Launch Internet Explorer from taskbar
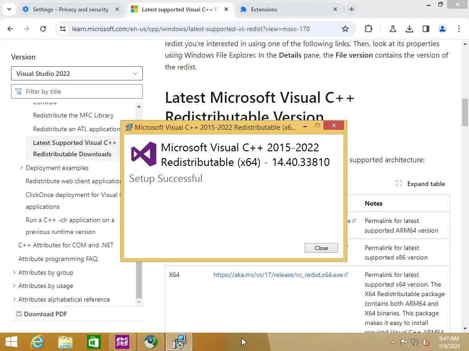The height and width of the screenshot is (351, 469). point(37,342)
